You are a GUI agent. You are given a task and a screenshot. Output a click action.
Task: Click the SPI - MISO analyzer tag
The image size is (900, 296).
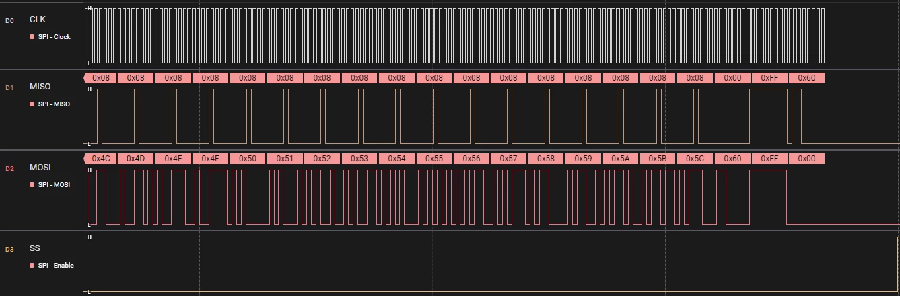tap(54, 104)
